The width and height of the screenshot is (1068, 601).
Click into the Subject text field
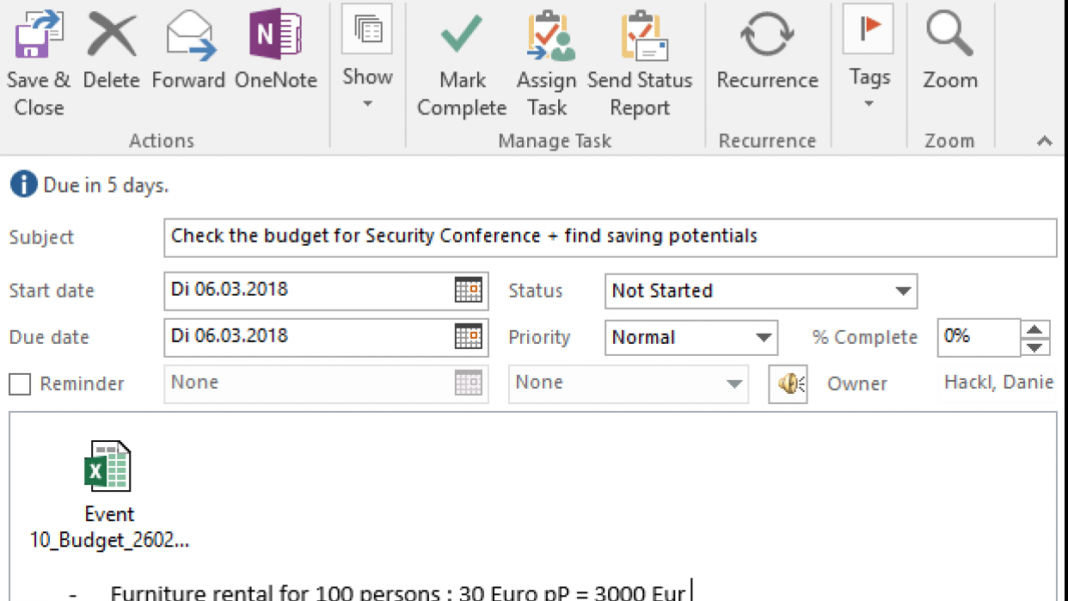(x=609, y=237)
